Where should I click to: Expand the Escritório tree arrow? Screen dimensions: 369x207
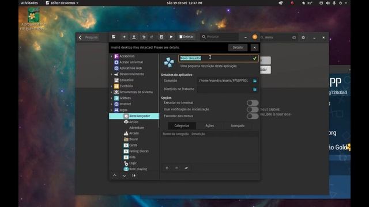click(x=111, y=86)
